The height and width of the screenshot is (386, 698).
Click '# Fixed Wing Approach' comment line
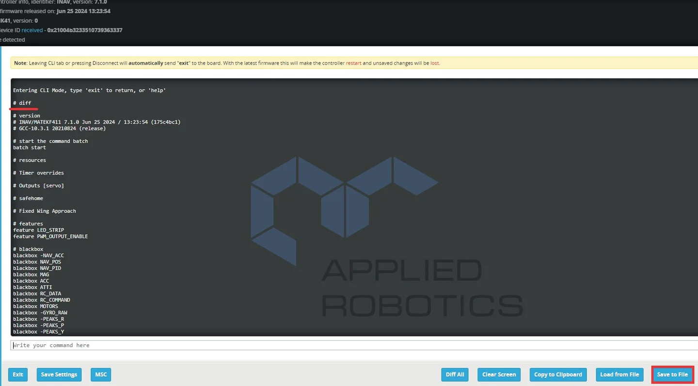45,211
